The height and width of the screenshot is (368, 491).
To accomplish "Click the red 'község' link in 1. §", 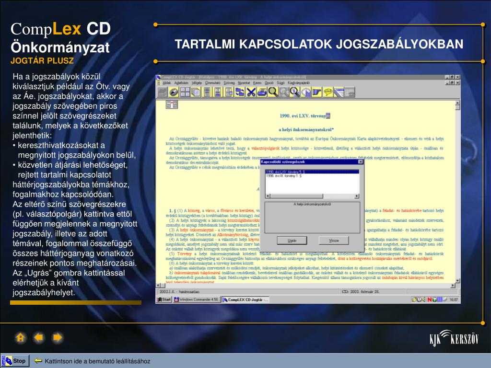I will pos(194,211).
